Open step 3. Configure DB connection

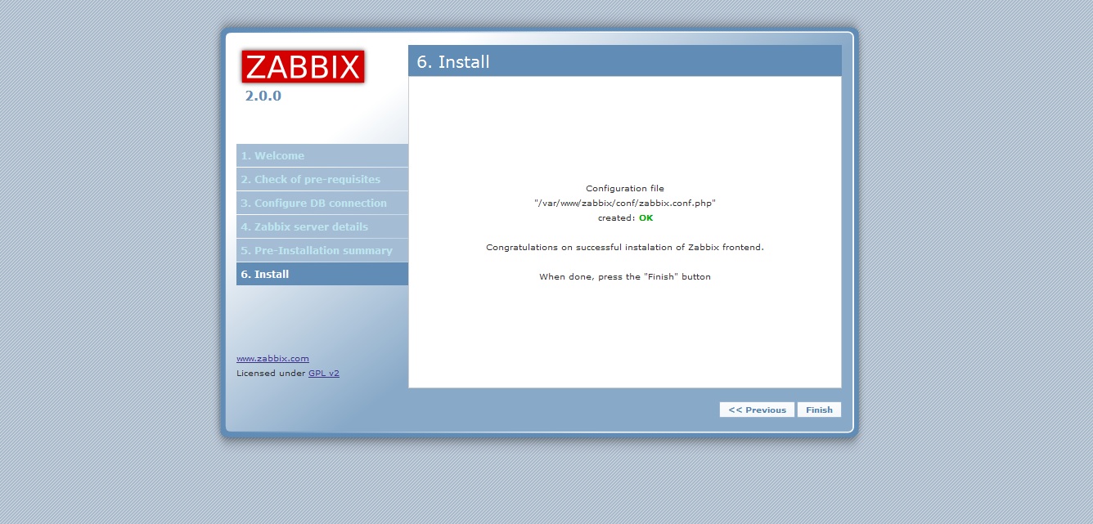click(x=322, y=203)
